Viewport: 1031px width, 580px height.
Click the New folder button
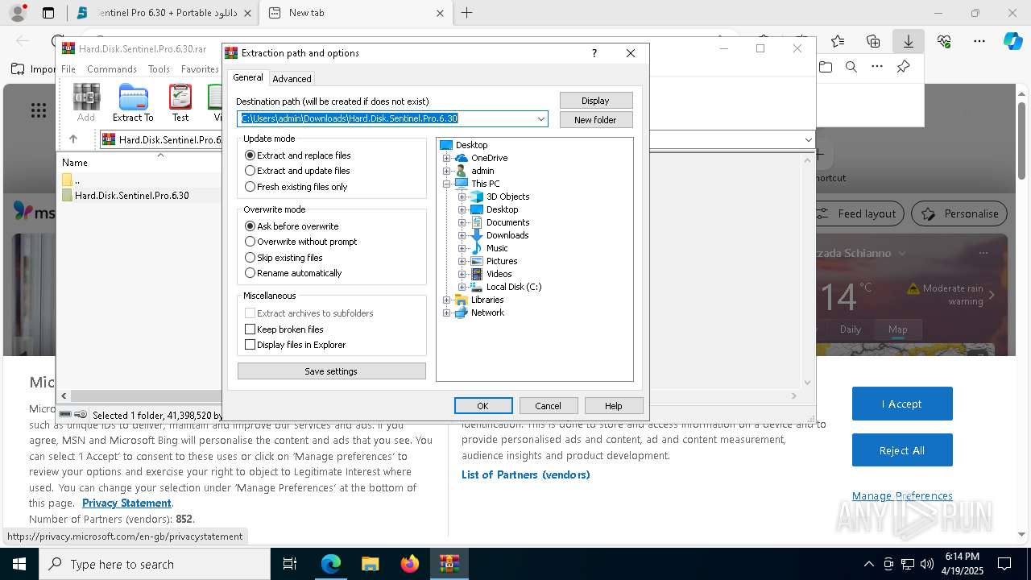click(595, 120)
